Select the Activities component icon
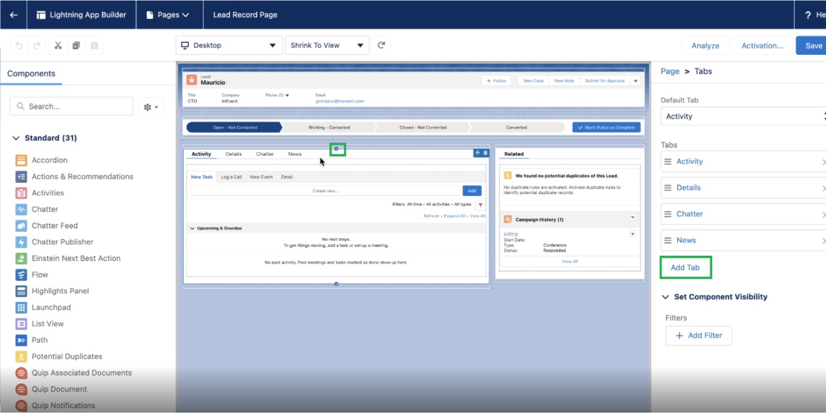The height and width of the screenshot is (413, 826). (x=21, y=193)
